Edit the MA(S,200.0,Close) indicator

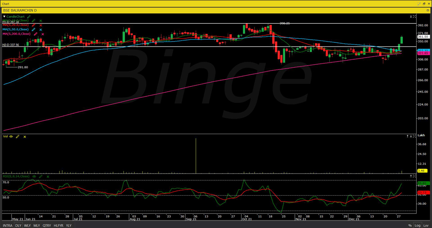point(35,34)
